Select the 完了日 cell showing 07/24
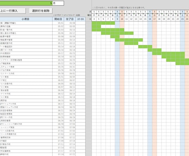Image resolution: width=189 pixels, height=156 pixels. (x=69, y=151)
